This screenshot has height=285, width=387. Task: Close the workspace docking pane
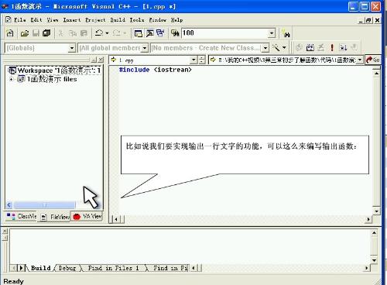[x=101, y=60]
